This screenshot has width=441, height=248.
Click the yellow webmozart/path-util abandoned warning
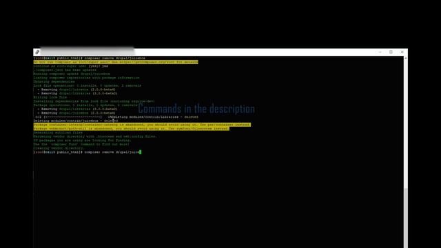pos(132,129)
